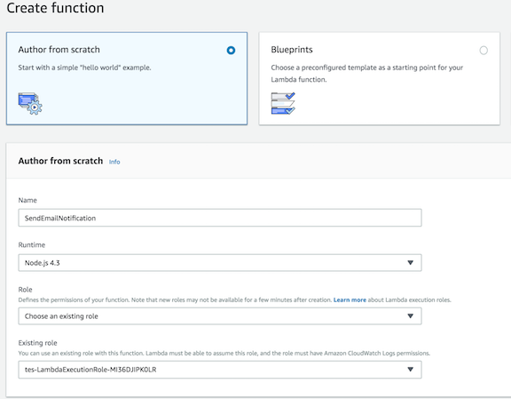Open the Learn more link about execution roles
Viewport: 511px width, 399px height.
point(350,299)
